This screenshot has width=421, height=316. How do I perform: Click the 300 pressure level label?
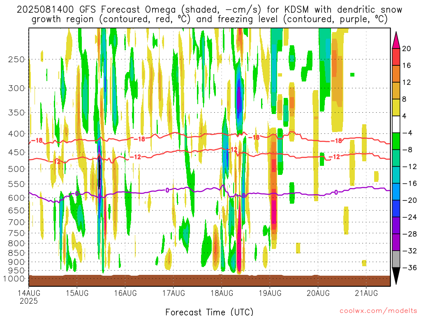tap(16, 88)
